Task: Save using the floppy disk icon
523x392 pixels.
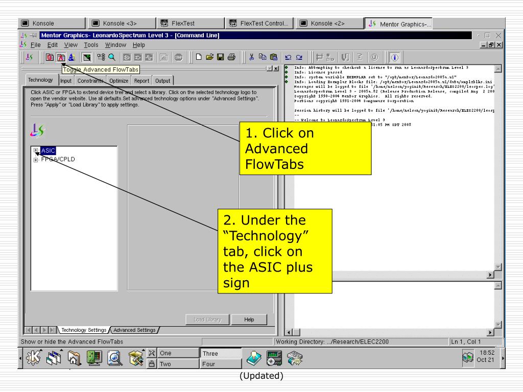Action: click(220, 57)
